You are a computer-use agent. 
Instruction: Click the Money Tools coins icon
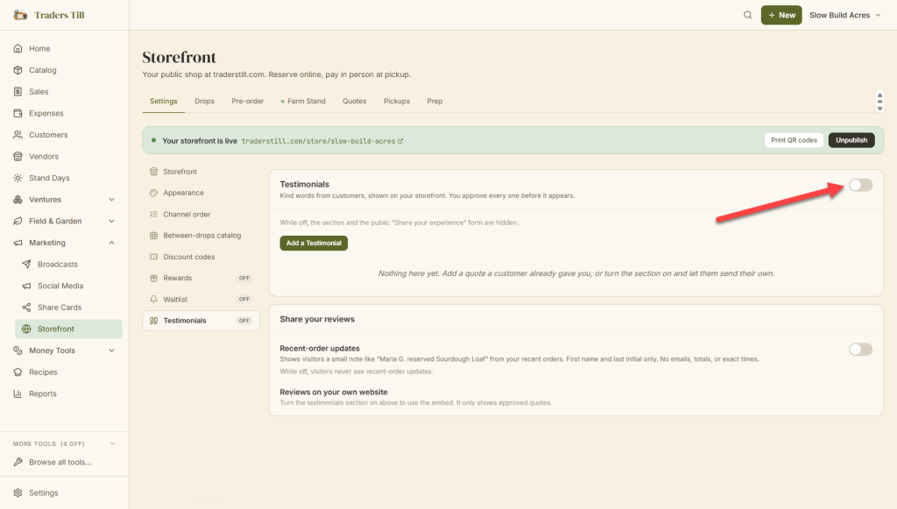point(18,350)
